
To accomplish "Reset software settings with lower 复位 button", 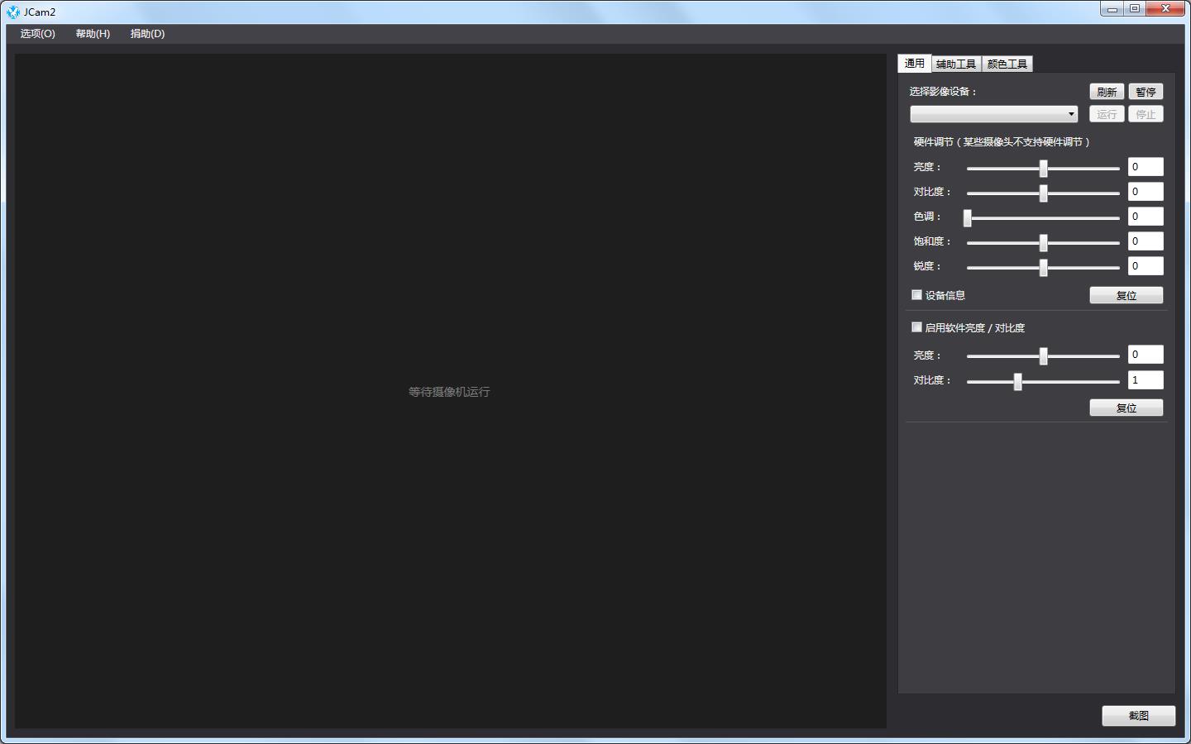I will [x=1126, y=408].
